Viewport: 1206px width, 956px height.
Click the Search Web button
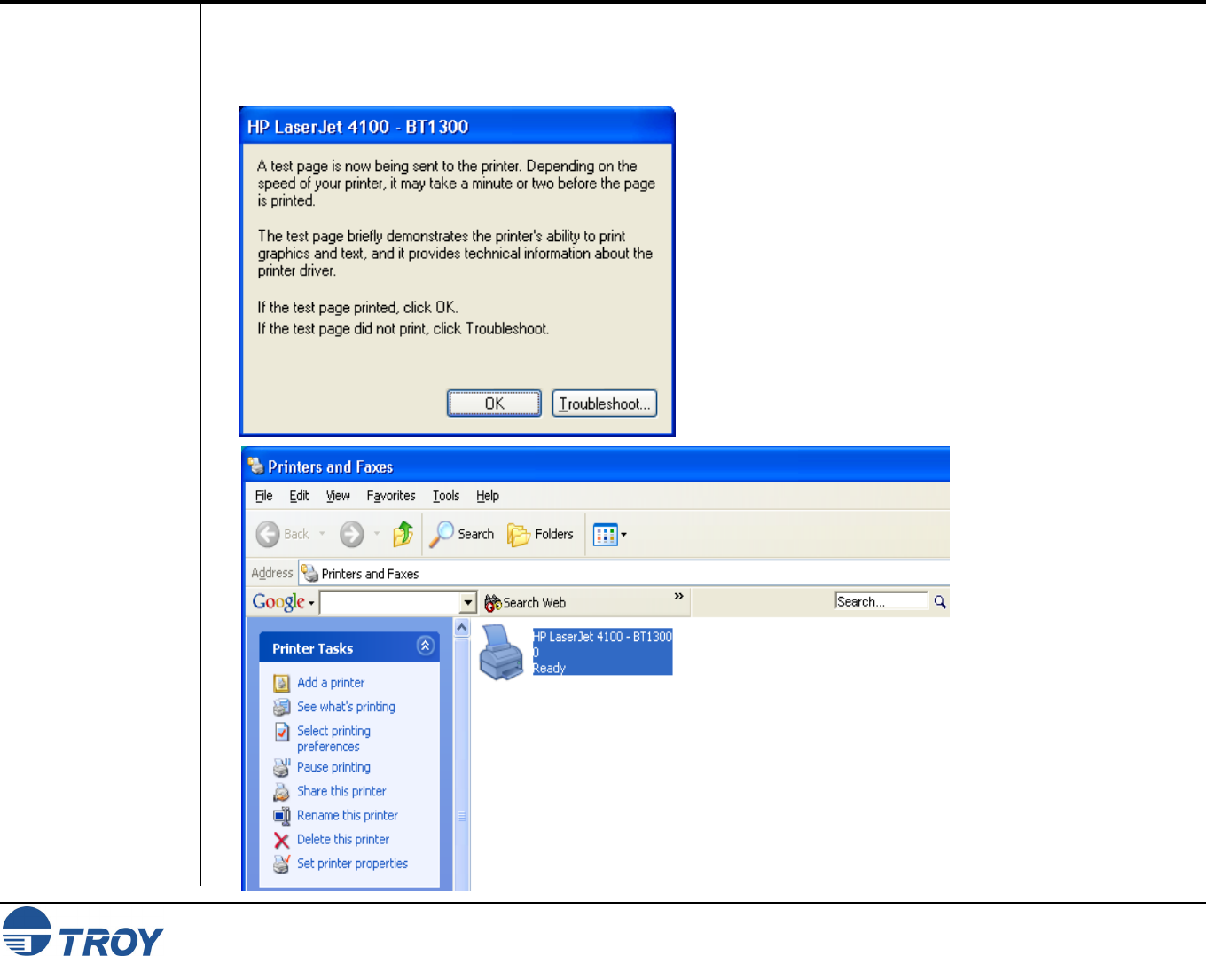coord(525,603)
